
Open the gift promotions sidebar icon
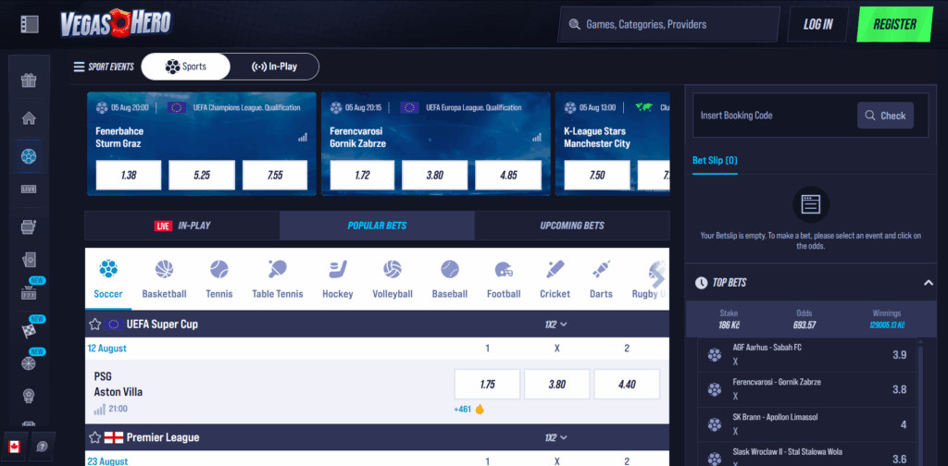coord(29,80)
